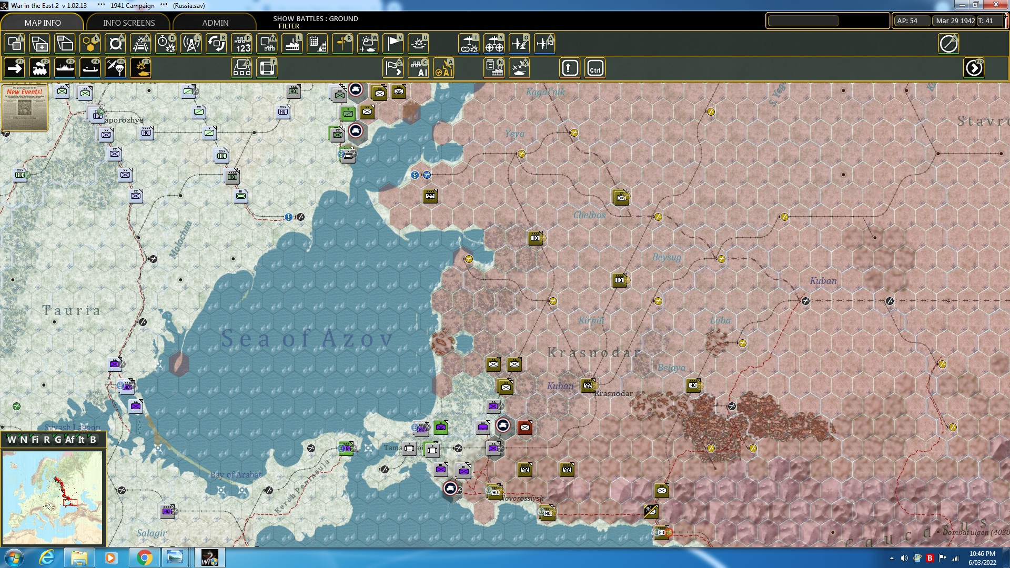Image resolution: width=1010 pixels, height=568 pixels.
Task: Open Google Chrome from the taskbar
Action: point(144,557)
